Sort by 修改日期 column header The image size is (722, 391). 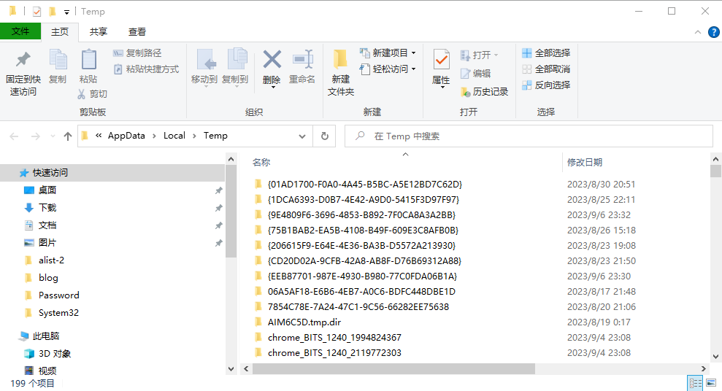(x=585, y=163)
